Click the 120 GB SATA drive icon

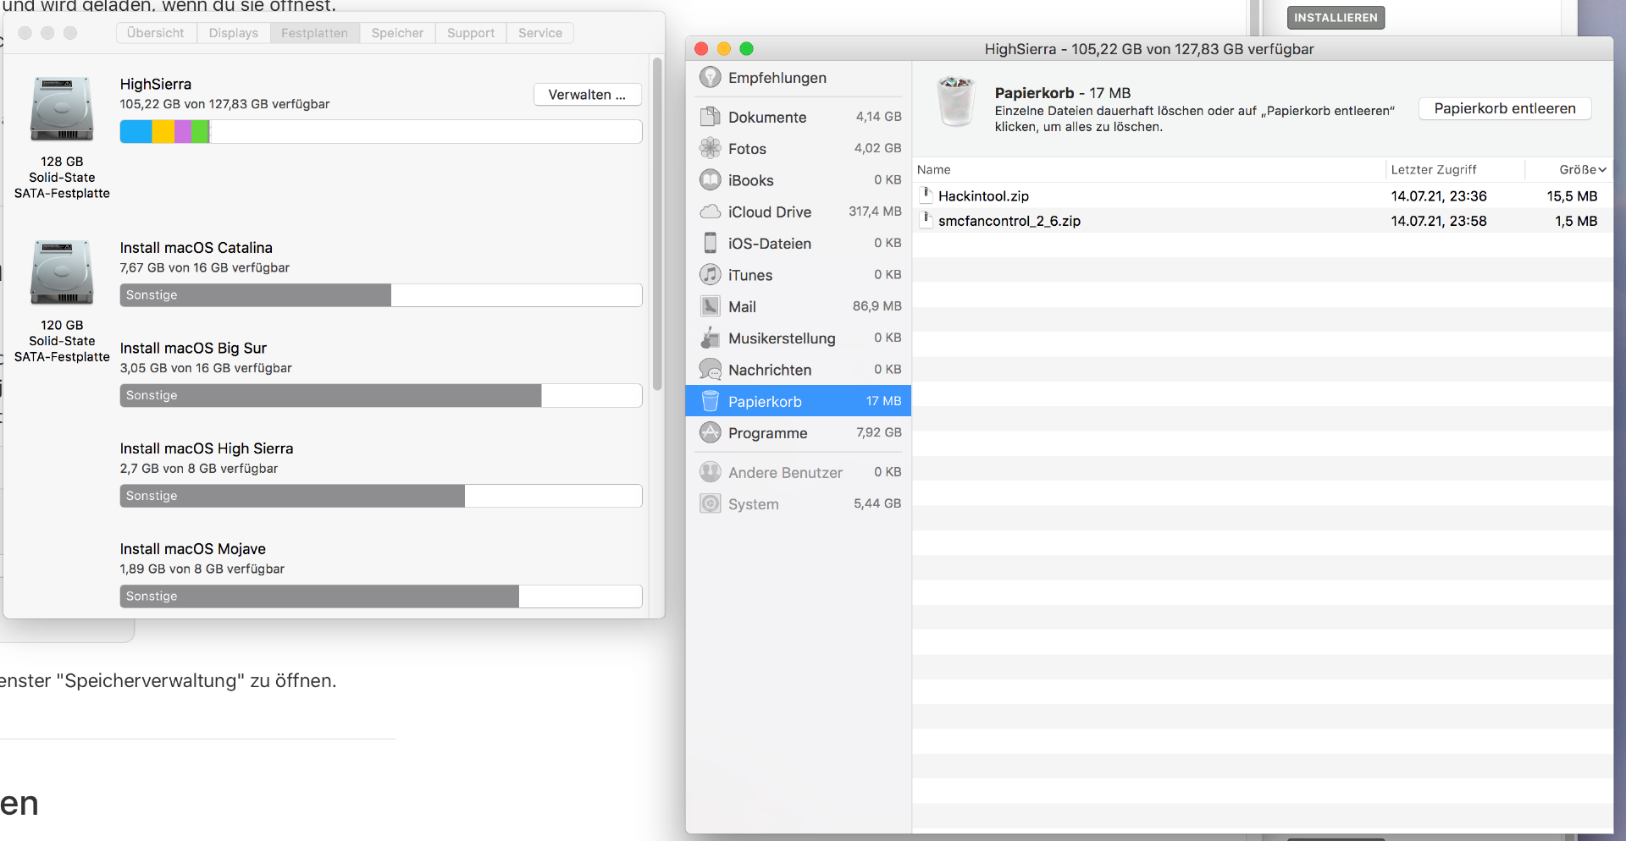[62, 272]
